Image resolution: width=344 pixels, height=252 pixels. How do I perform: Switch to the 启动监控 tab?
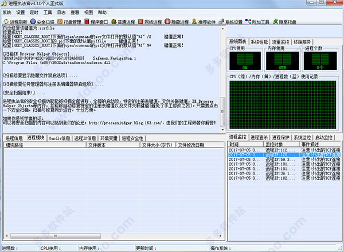coord(323,138)
